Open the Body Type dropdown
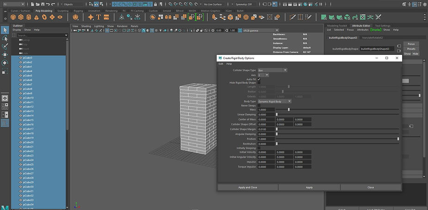 coord(274,102)
